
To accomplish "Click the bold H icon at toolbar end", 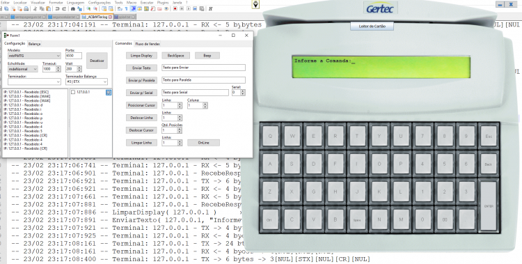I will 211,8.
